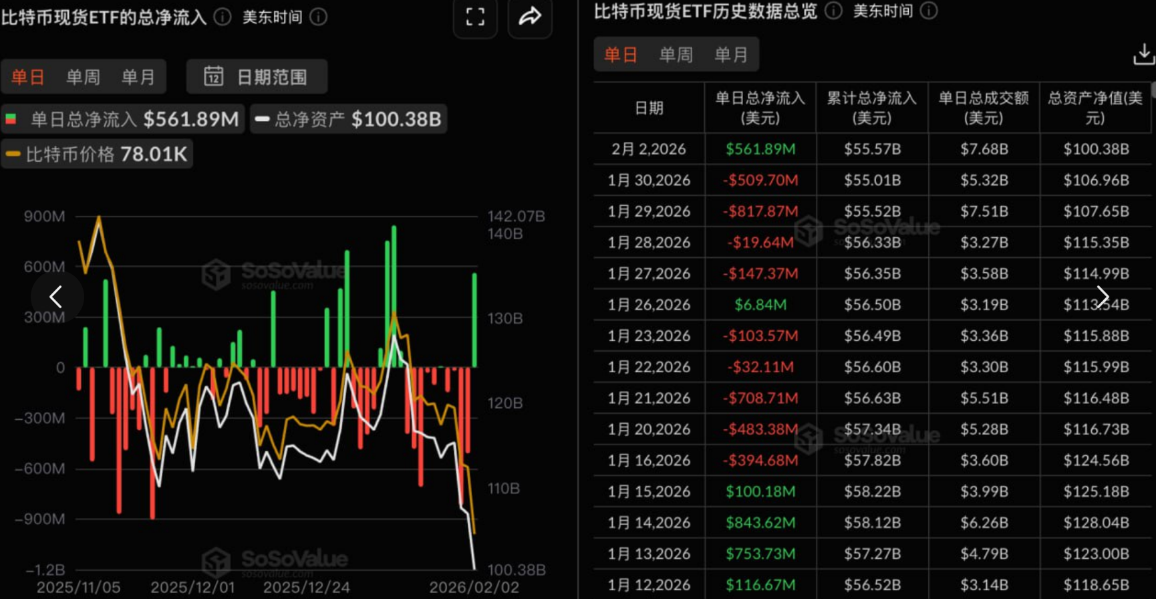Viewport: 1156px width, 599px height.
Task: Switch chart to 单周 tab
Action: point(83,77)
